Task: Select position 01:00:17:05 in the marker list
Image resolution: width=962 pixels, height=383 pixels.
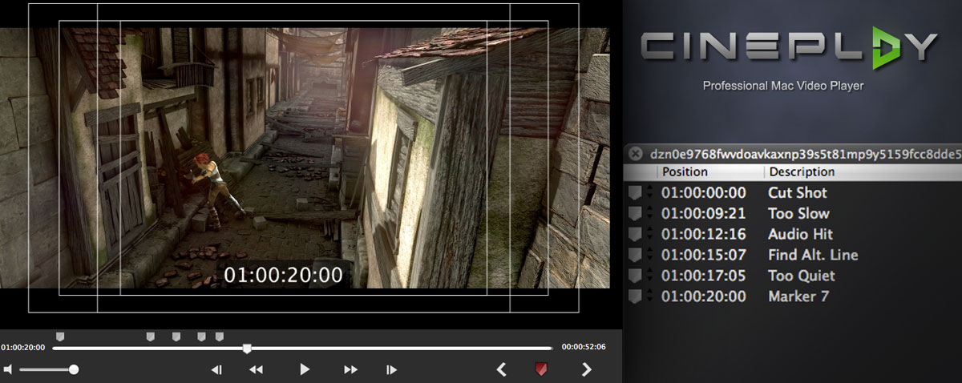Action: 703,276
